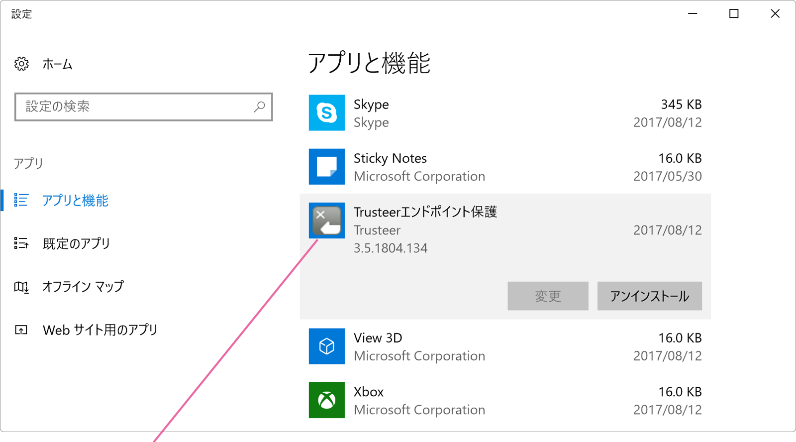Click the Skype app icon
This screenshot has height=442, width=796.
[x=326, y=113]
